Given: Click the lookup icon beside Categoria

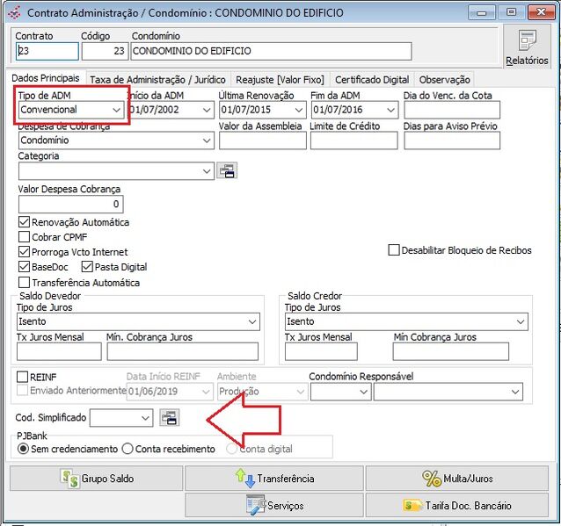Looking at the screenshot, I should (x=227, y=171).
